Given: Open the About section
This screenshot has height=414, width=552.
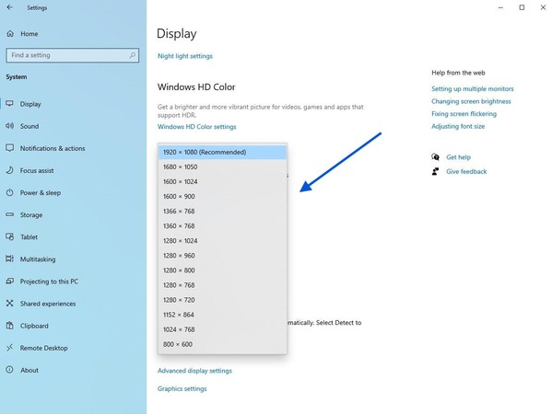Looking at the screenshot, I should click(x=29, y=370).
